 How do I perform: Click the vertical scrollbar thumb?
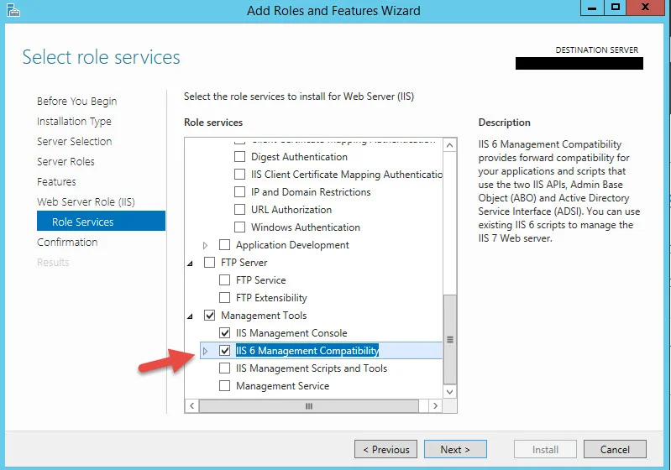[450, 340]
